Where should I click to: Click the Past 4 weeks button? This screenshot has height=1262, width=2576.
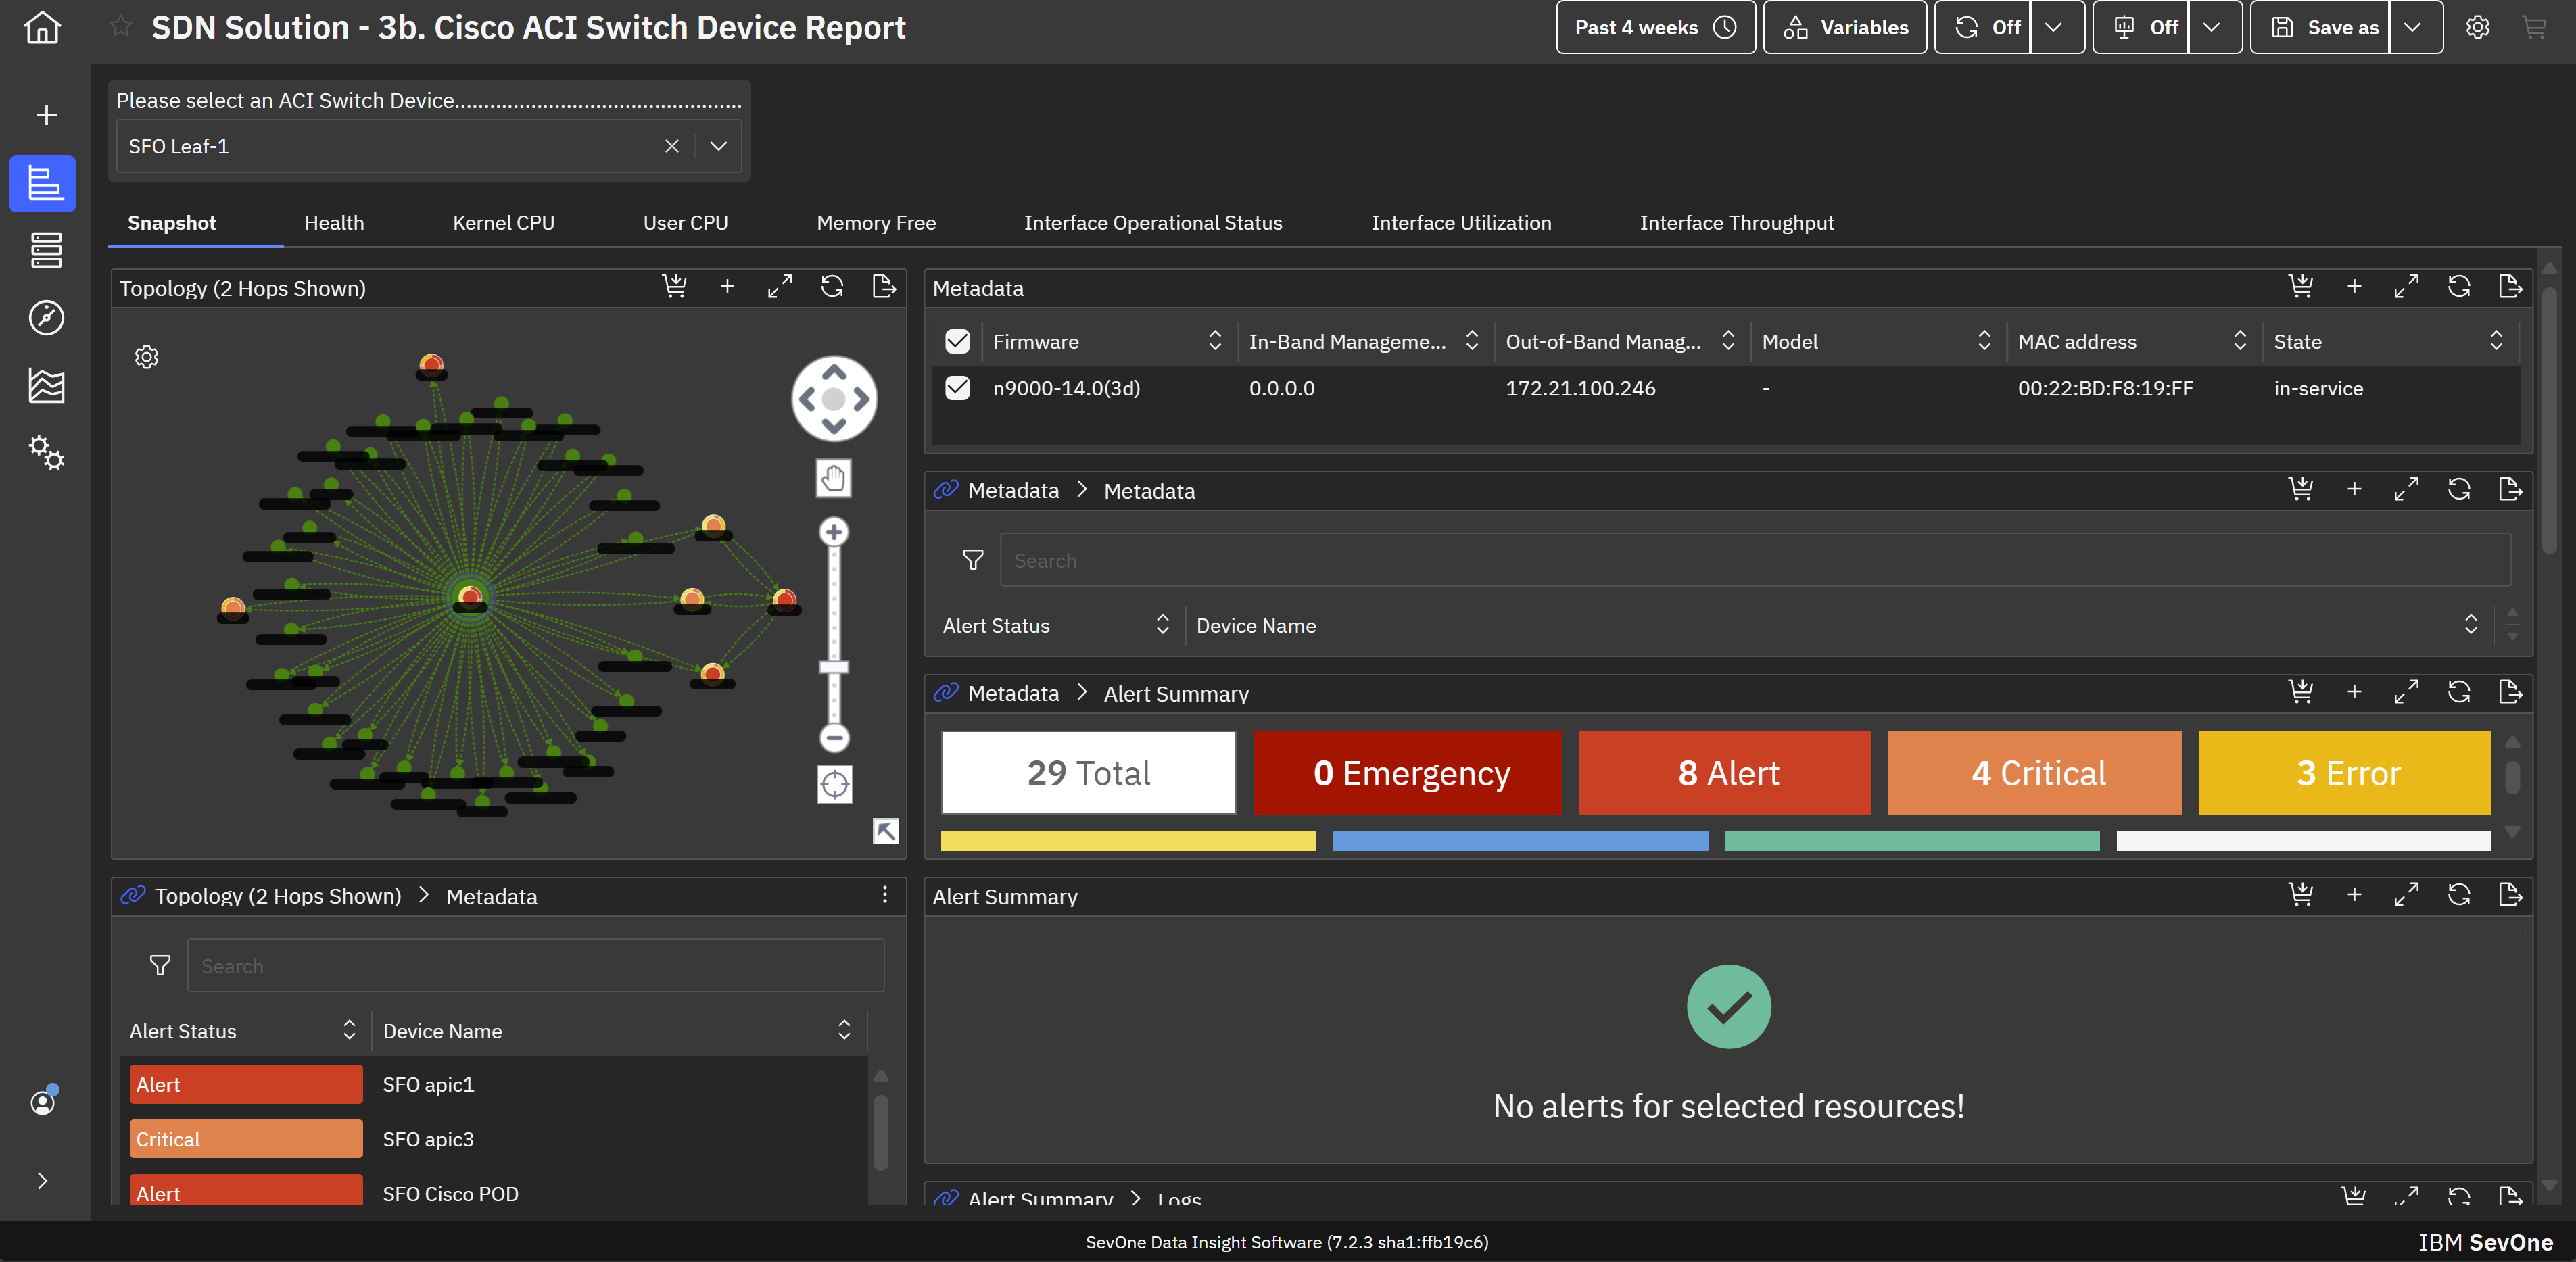[x=1655, y=27]
